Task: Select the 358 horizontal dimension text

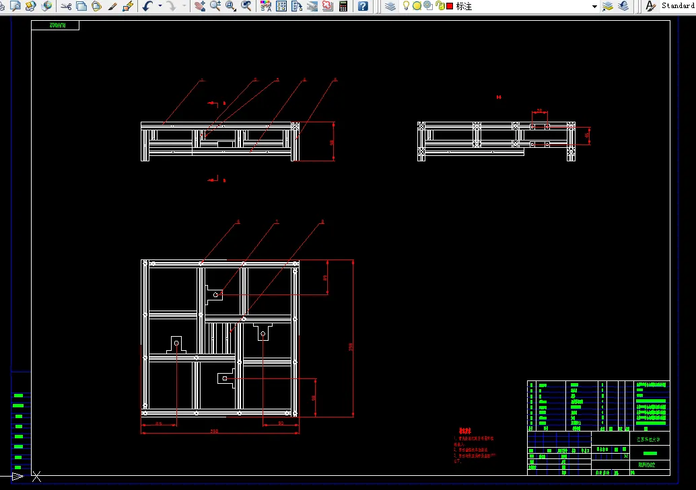Action: click(214, 431)
